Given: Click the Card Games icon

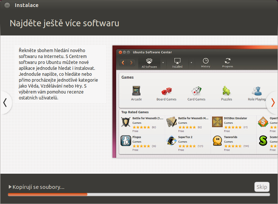Looking at the screenshot, I should 197,91.
